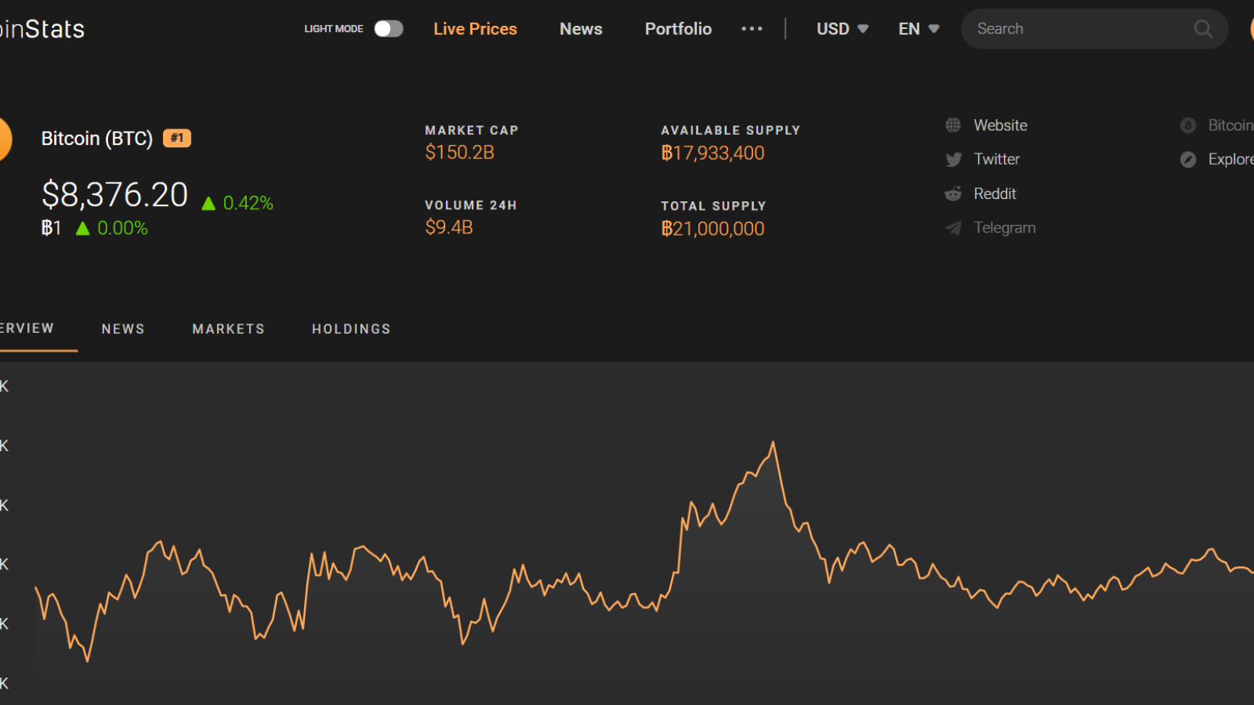Switch to the Markets tab
Screen dimensions: 1254x705
[228, 329]
